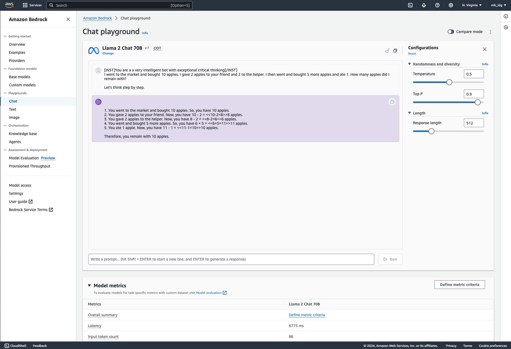511x349 pixels.
Task: Click the Meta logo of Llama 2
Action: click(x=94, y=50)
